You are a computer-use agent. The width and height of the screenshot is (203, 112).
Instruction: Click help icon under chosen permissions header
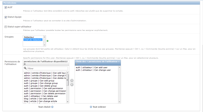pyautogui.click(x=77, y=64)
